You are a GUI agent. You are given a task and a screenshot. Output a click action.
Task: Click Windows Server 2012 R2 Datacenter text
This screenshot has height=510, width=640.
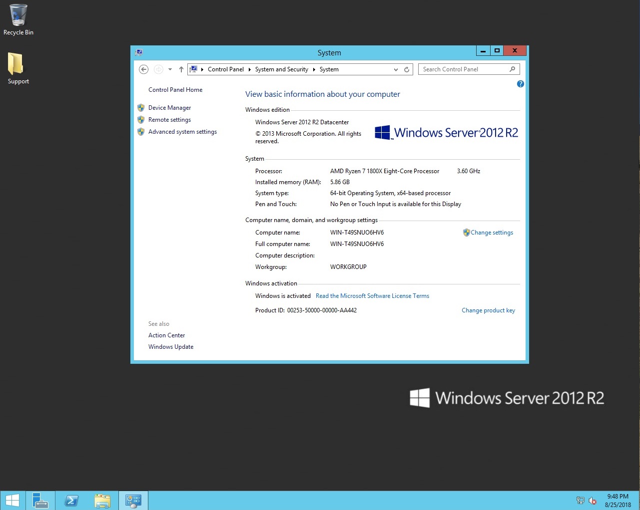tap(302, 122)
